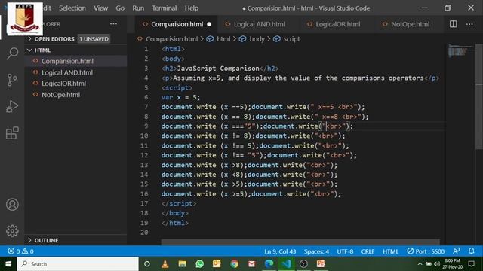Open the Source Control view
483x271 pixels.
click(x=12, y=80)
